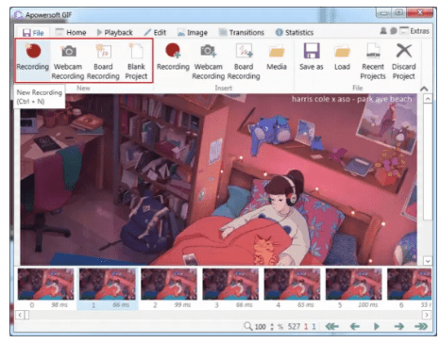Viewport: 440px width, 343px height.
Task: Open the Statistics tab
Action: [295, 32]
